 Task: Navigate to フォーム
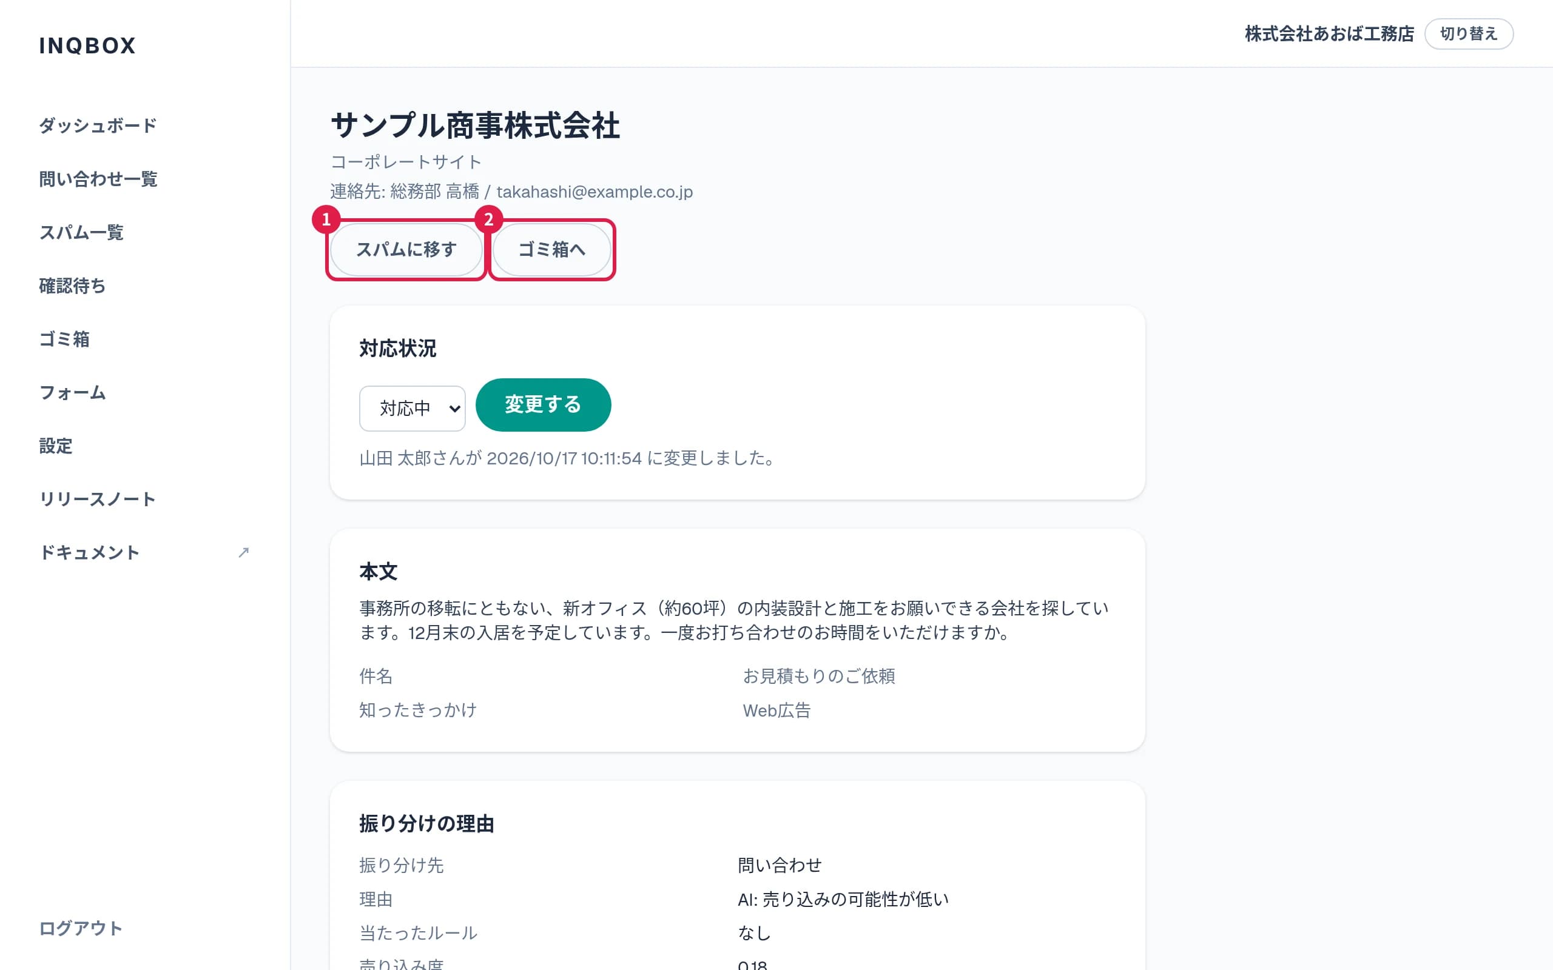73,392
